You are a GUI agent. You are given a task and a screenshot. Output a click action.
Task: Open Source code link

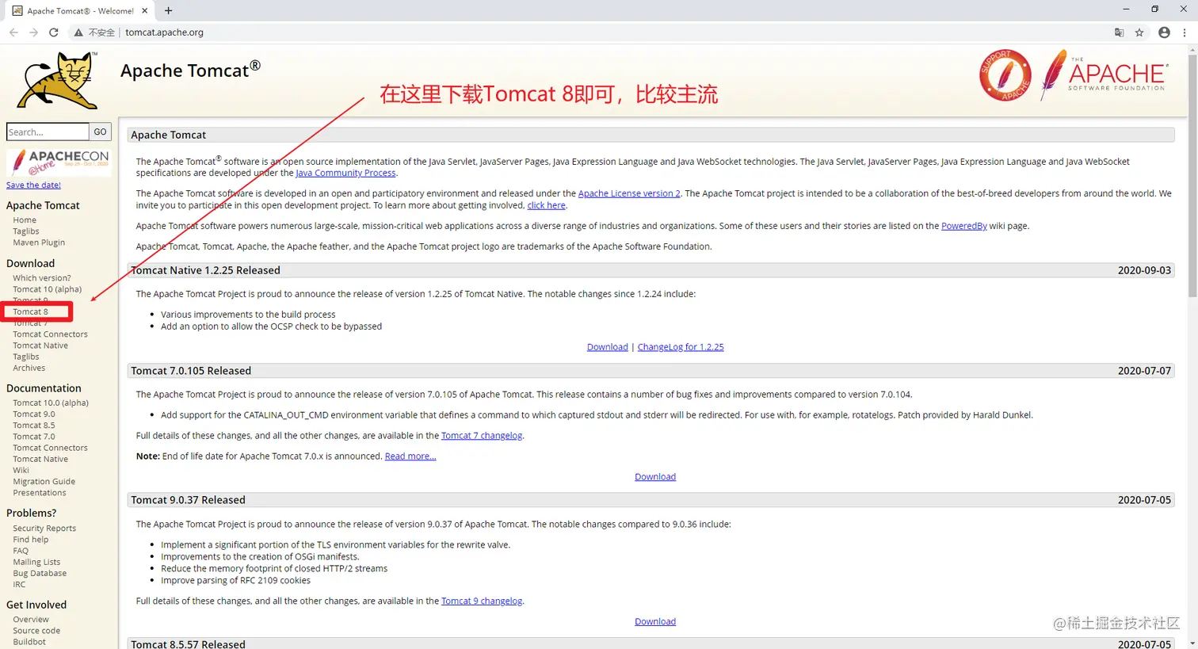[36, 631]
